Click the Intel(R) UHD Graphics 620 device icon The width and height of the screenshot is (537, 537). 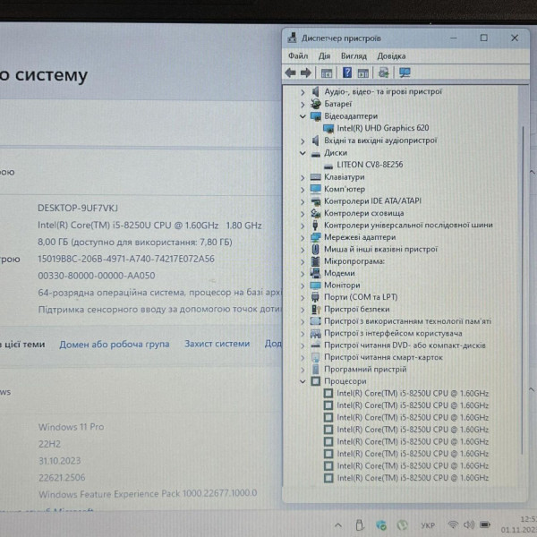[328, 128]
